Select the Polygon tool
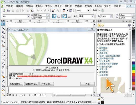The width and height of the screenshot is (136, 105). click(x=3, y=59)
